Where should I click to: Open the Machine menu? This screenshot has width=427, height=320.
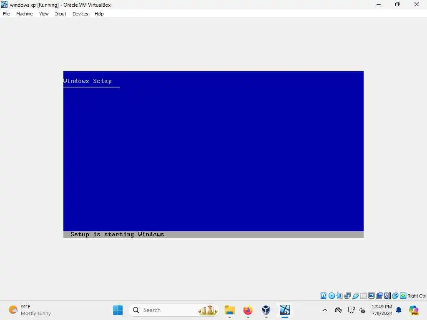[x=24, y=14]
